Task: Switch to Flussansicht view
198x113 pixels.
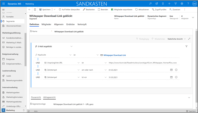Action: [36, 97]
